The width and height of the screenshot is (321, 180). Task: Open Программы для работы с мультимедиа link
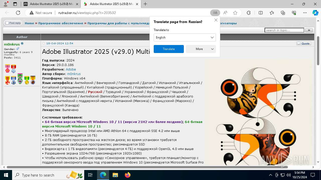[118, 23]
